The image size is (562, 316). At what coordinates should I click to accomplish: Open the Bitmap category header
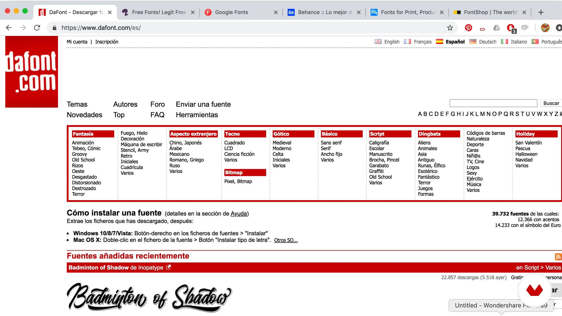245,172
